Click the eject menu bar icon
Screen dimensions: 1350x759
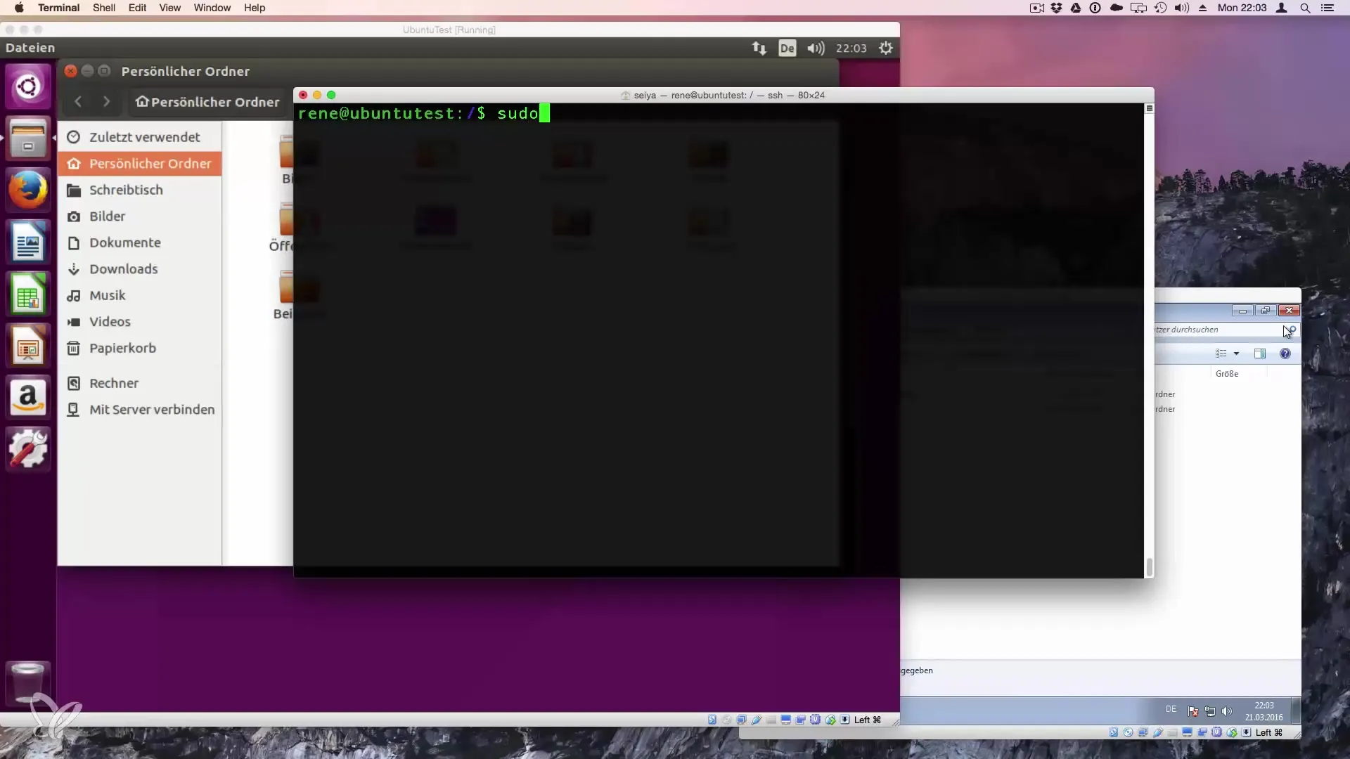pyautogui.click(x=1203, y=8)
